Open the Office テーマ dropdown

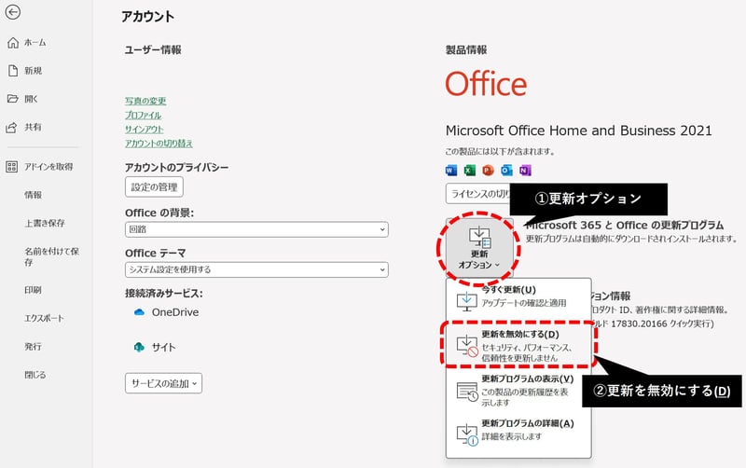click(x=256, y=269)
